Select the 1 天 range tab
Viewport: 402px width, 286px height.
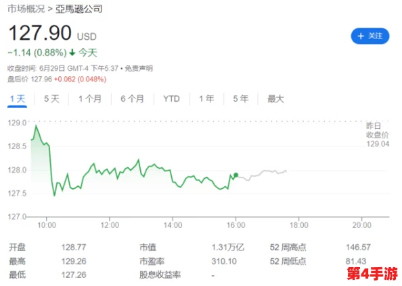click(18, 99)
